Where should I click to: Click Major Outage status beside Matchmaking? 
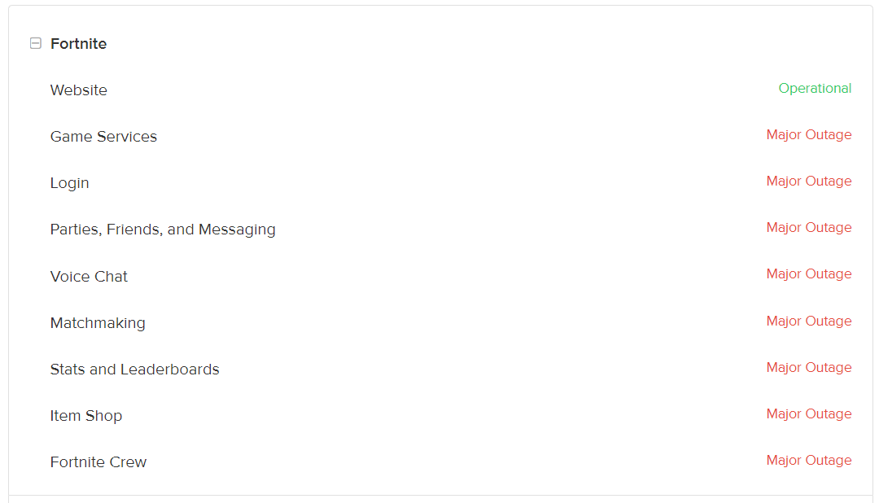click(808, 321)
